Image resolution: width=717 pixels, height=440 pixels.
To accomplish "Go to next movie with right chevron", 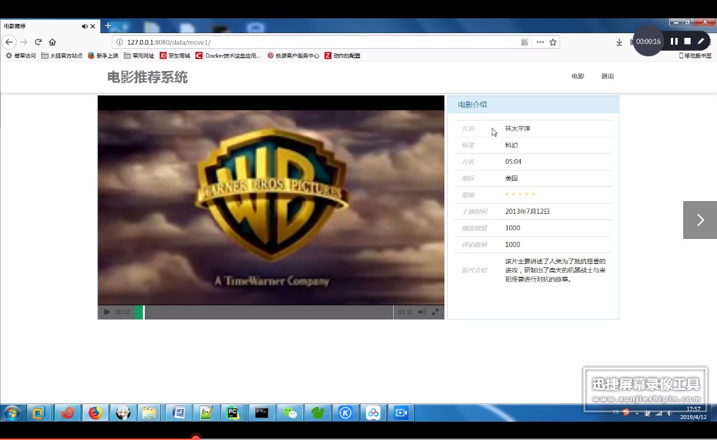I will (700, 220).
